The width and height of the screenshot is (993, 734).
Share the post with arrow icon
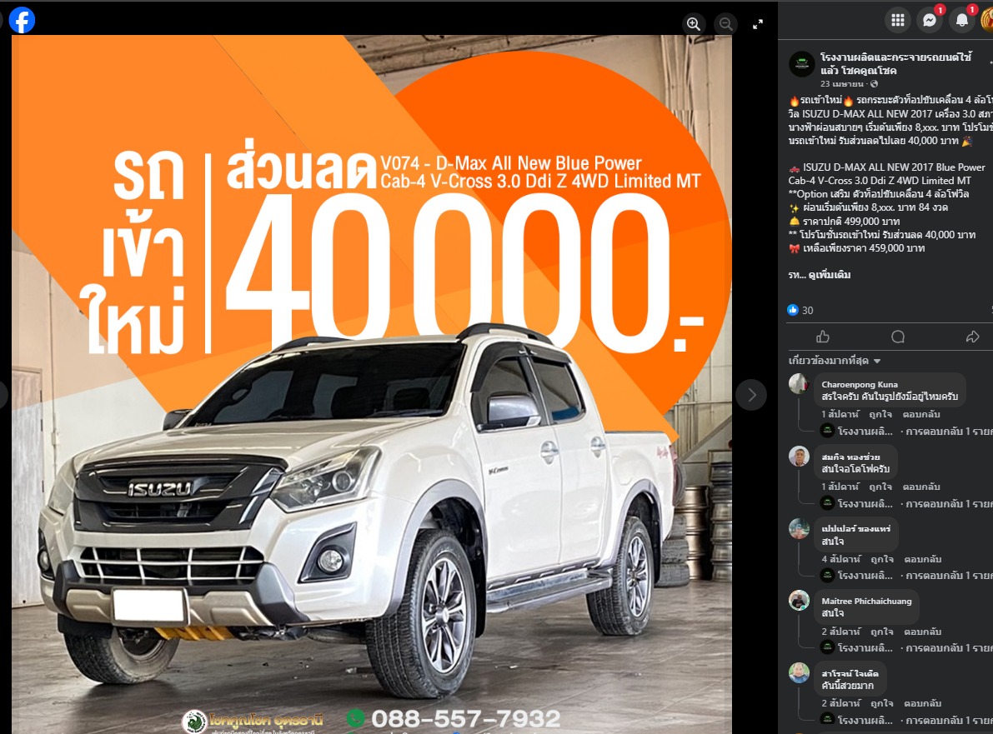(973, 337)
